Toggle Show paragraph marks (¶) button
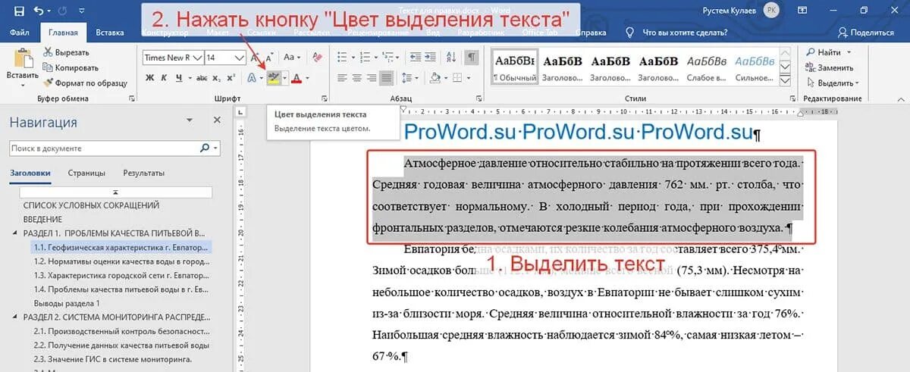The height and width of the screenshot is (372, 910). coord(472,58)
